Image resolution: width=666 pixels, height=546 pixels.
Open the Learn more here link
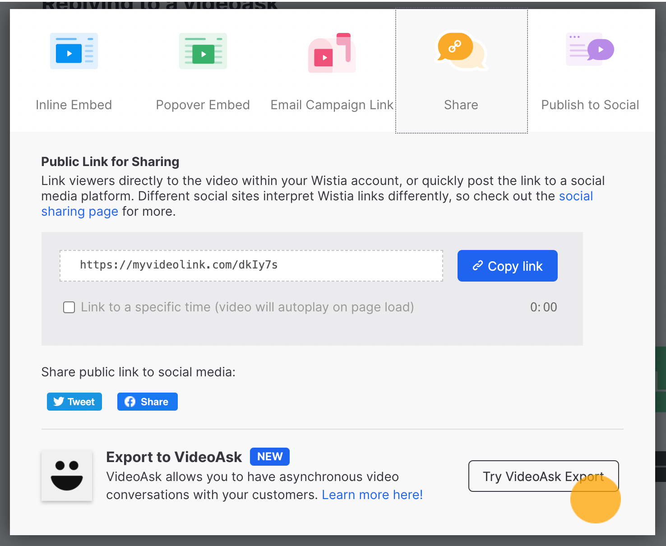point(372,495)
